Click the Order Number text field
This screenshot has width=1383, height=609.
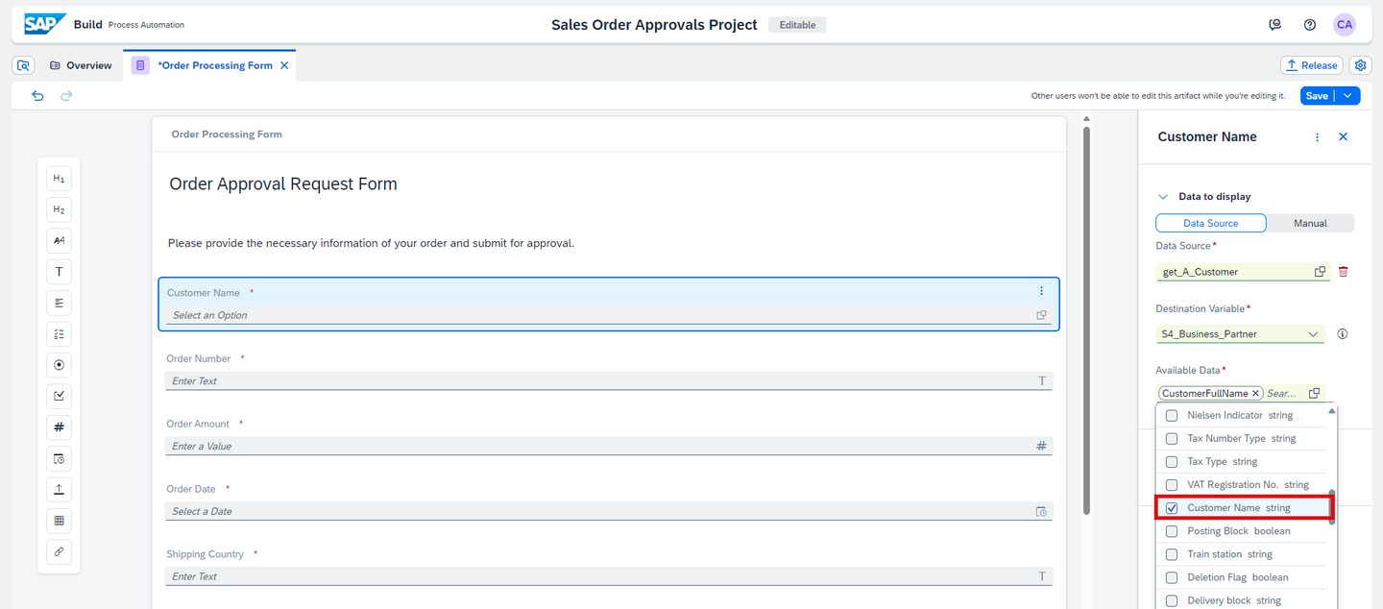pyautogui.click(x=609, y=381)
